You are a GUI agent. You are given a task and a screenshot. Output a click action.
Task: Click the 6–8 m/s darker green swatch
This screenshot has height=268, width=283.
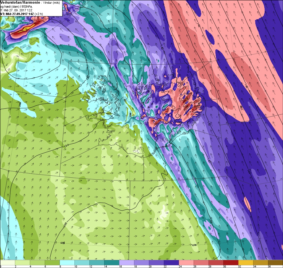pos(52,262)
